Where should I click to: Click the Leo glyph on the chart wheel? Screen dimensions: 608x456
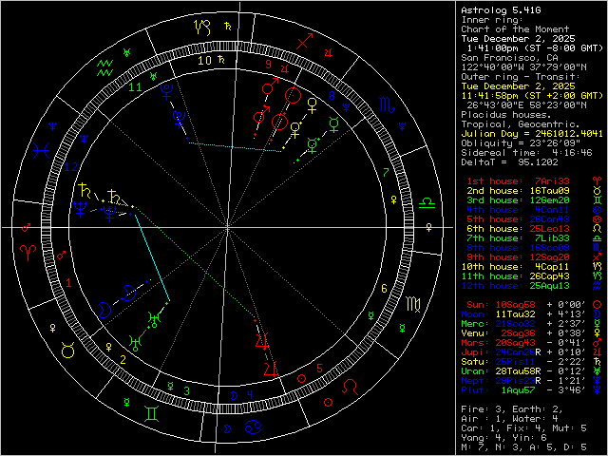point(351,388)
